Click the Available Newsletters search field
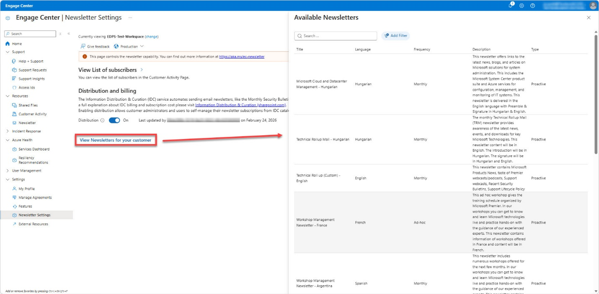Viewport: 599px width, 294px height. pyautogui.click(x=336, y=36)
